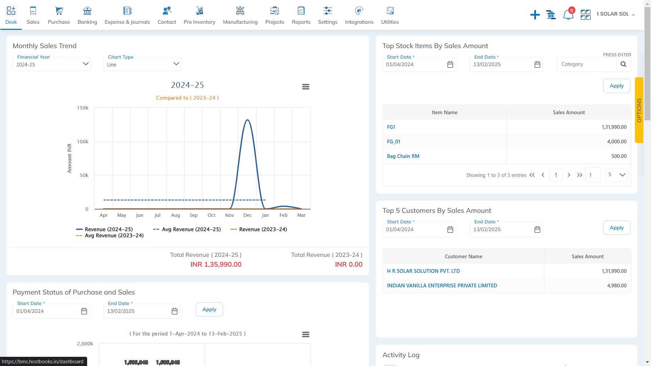Open the Projects menu
This screenshot has height=366, width=651.
(275, 15)
